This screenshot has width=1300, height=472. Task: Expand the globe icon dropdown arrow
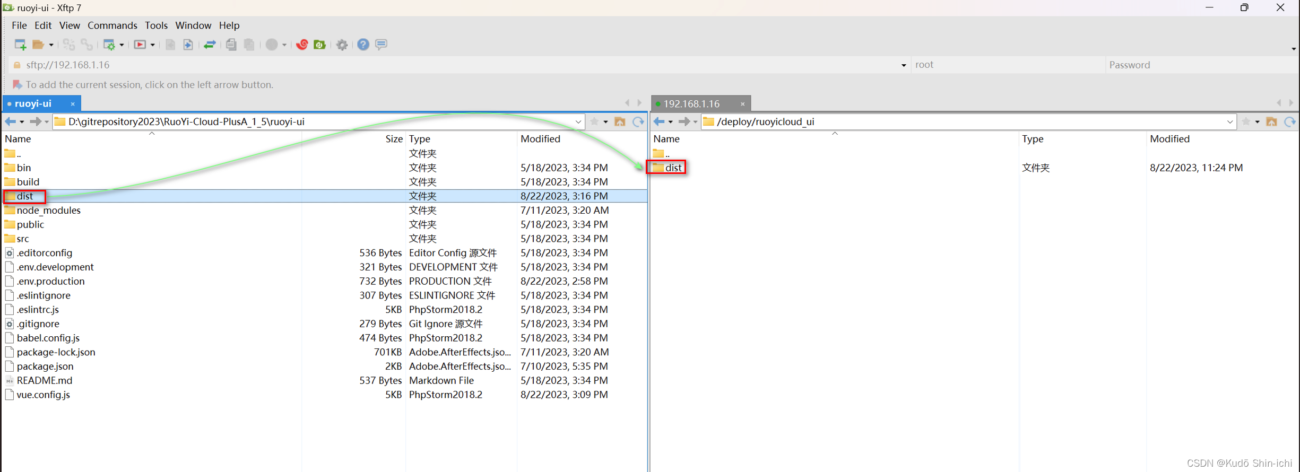coord(284,45)
